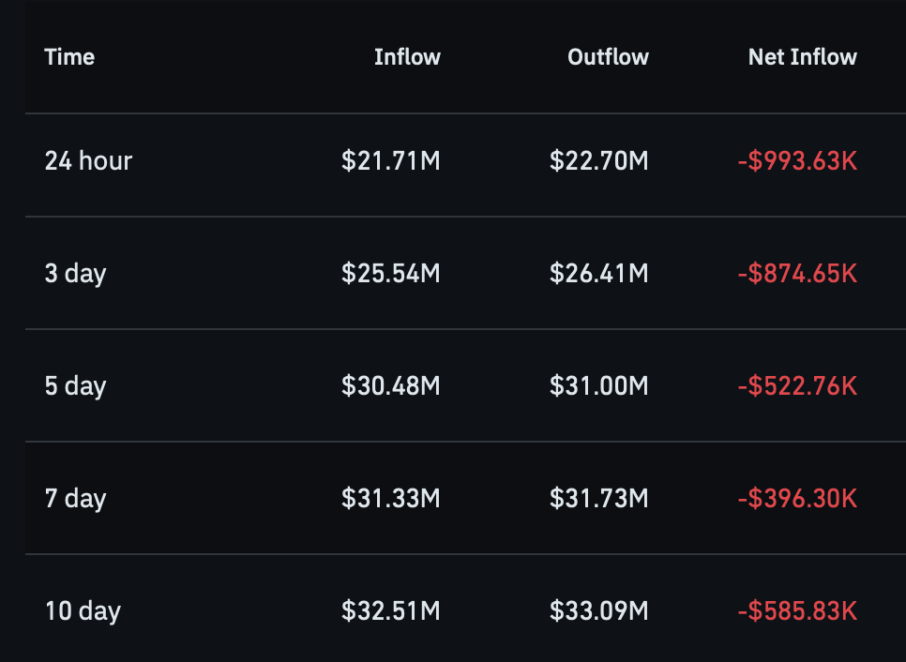Screen dimensions: 906x662
Task: Select the 3 day row label
Action: (76, 273)
